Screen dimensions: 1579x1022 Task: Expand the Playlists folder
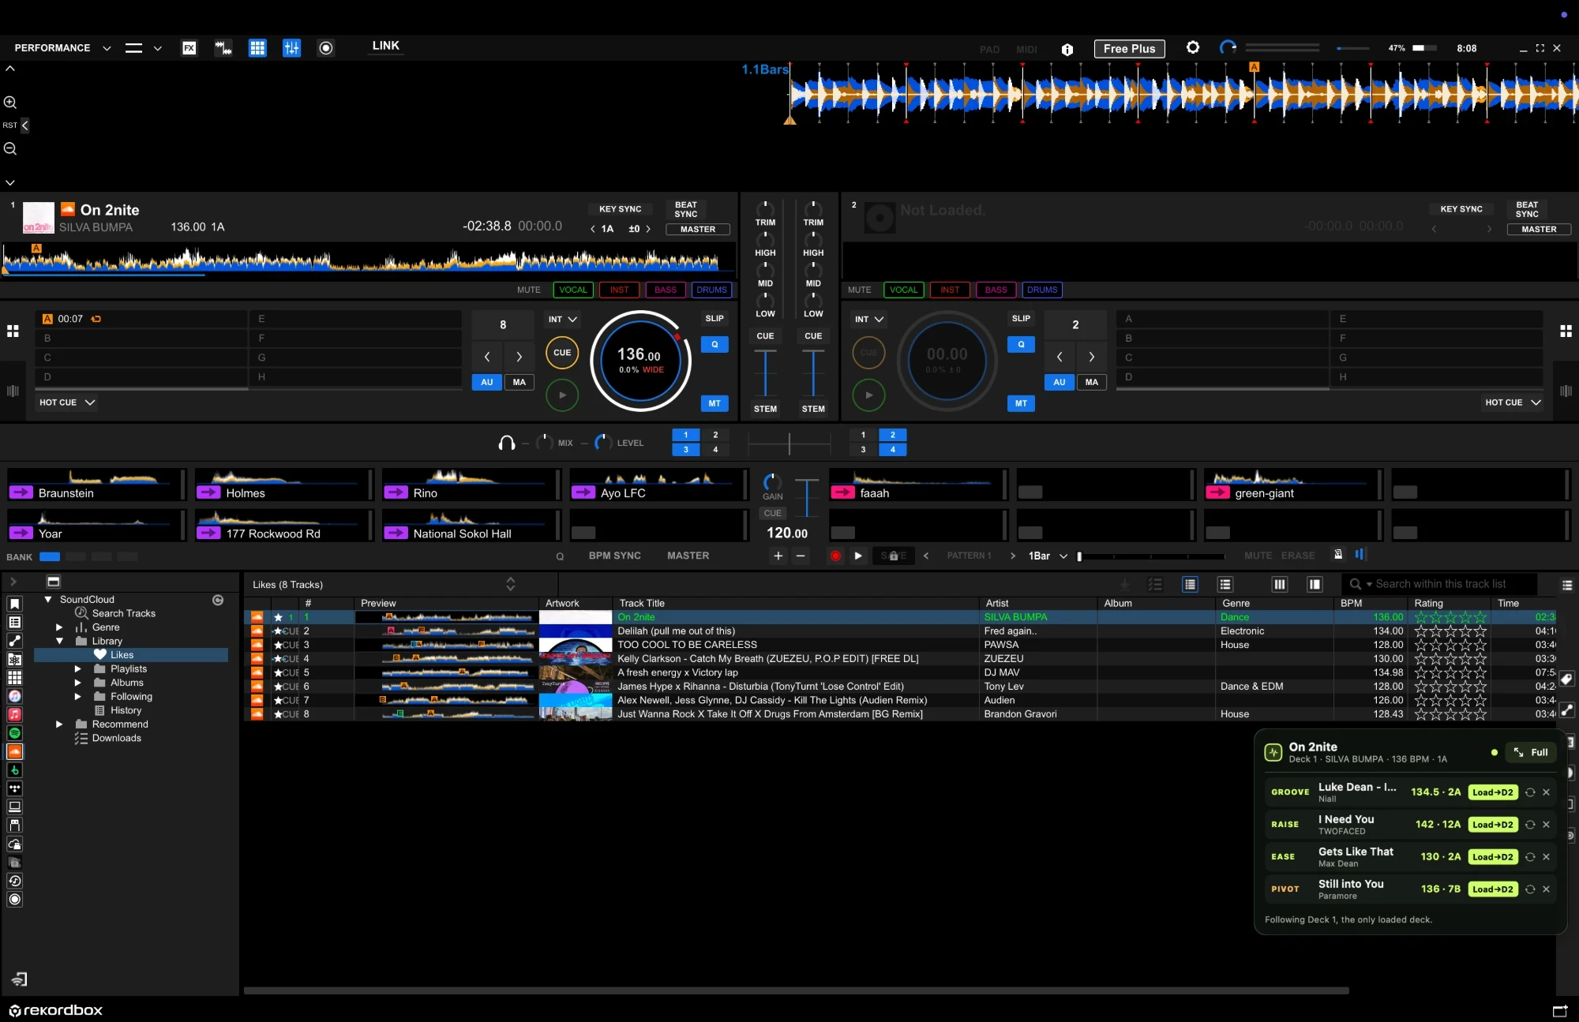tap(77, 669)
